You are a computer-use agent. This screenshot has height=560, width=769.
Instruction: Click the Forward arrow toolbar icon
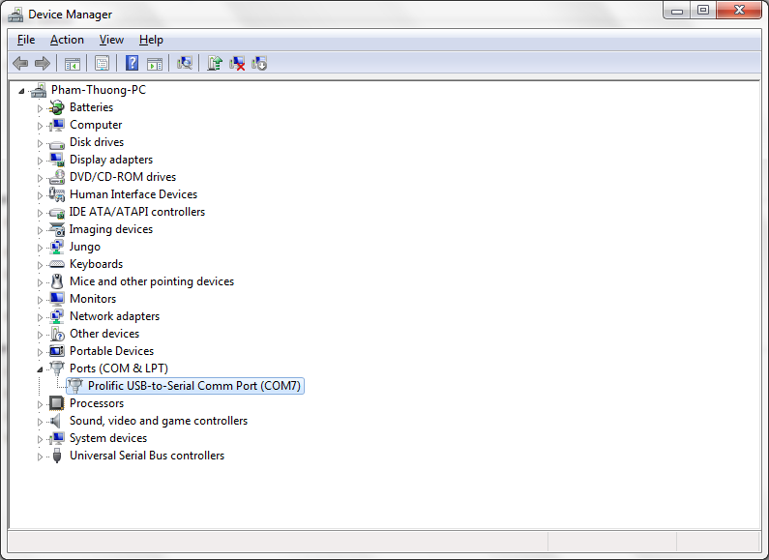click(43, 63)
